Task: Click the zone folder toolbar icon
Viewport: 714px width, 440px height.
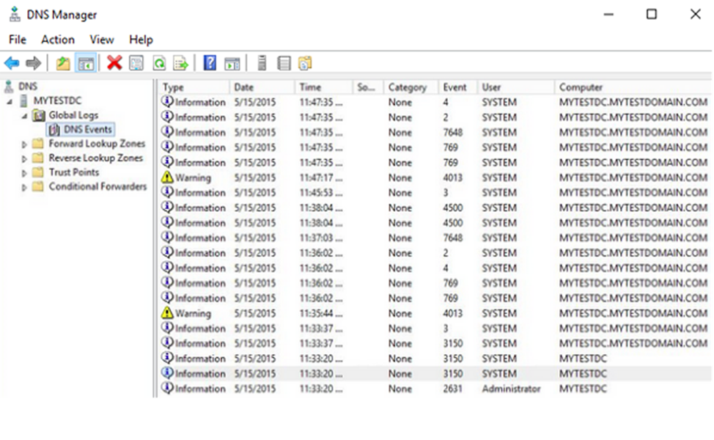Action: [x=305, y=63]
